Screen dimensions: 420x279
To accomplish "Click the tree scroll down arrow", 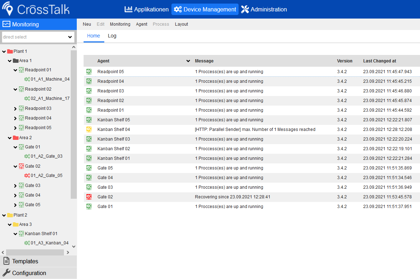I will (x=74, y=247).
